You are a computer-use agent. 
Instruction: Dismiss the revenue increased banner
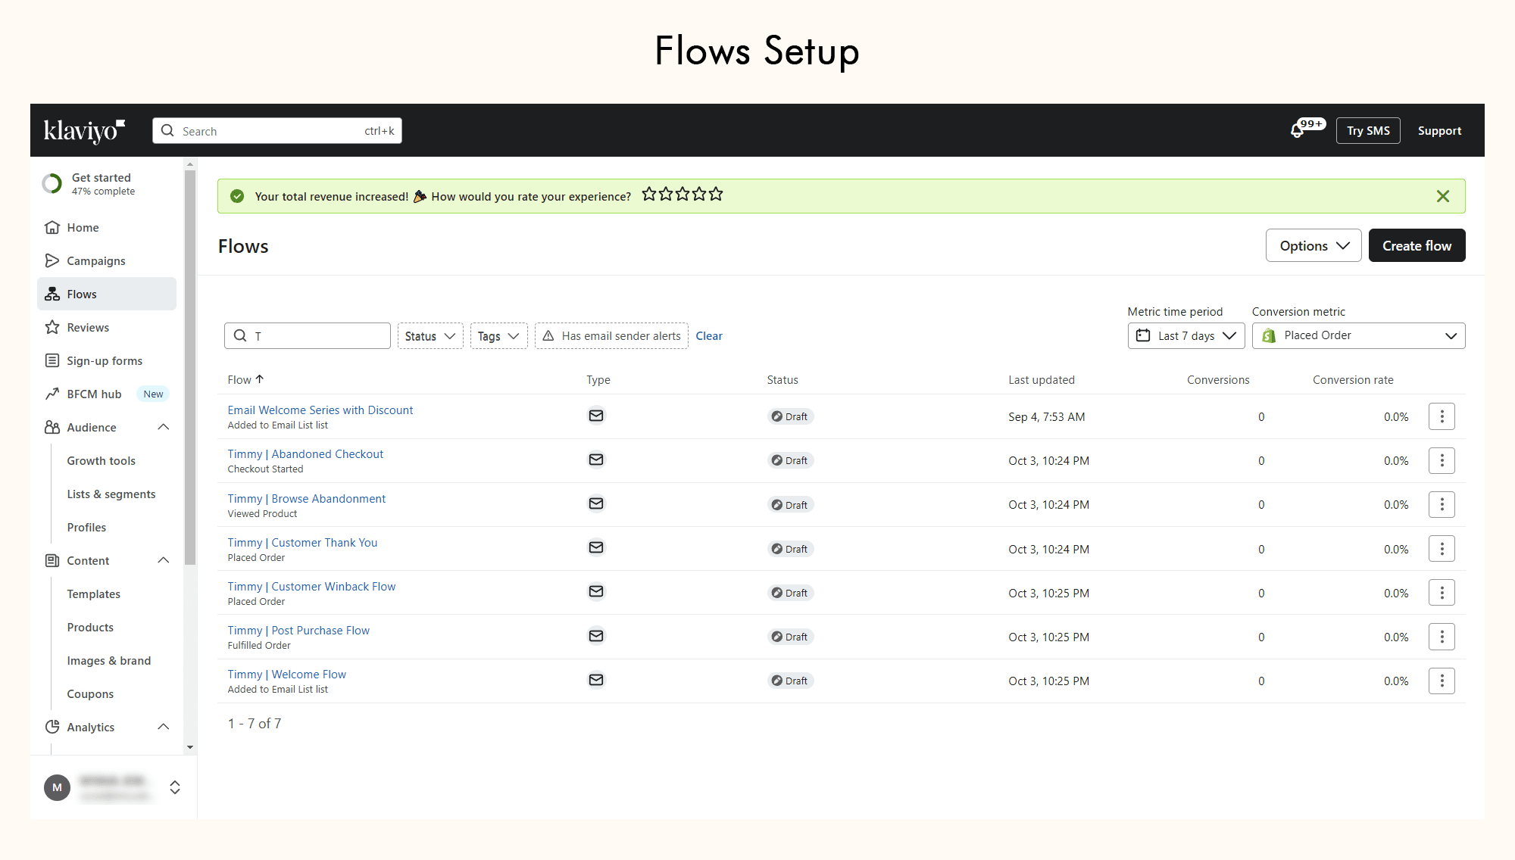1442,197
